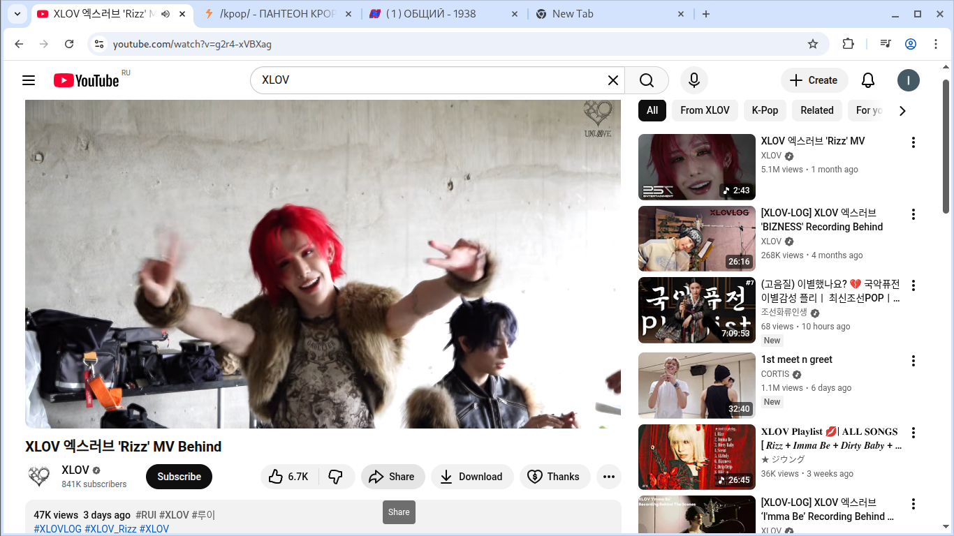Click the #XLOVLOG hashtag
The height and width of the screenshot is (536, 954).
(58, 529)
